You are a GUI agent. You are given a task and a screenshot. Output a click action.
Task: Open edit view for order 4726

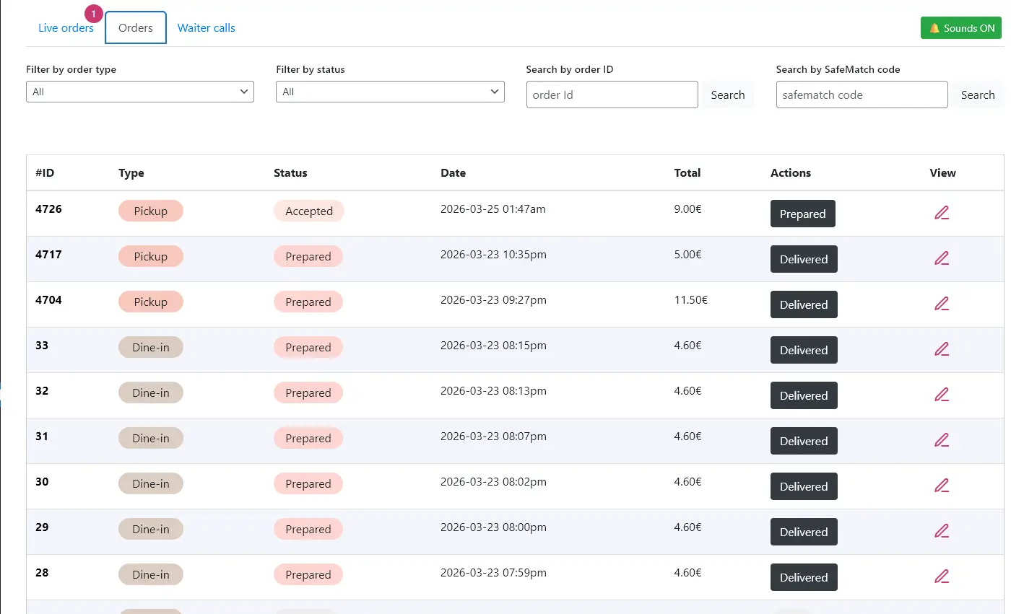click(x=942, y=213)
